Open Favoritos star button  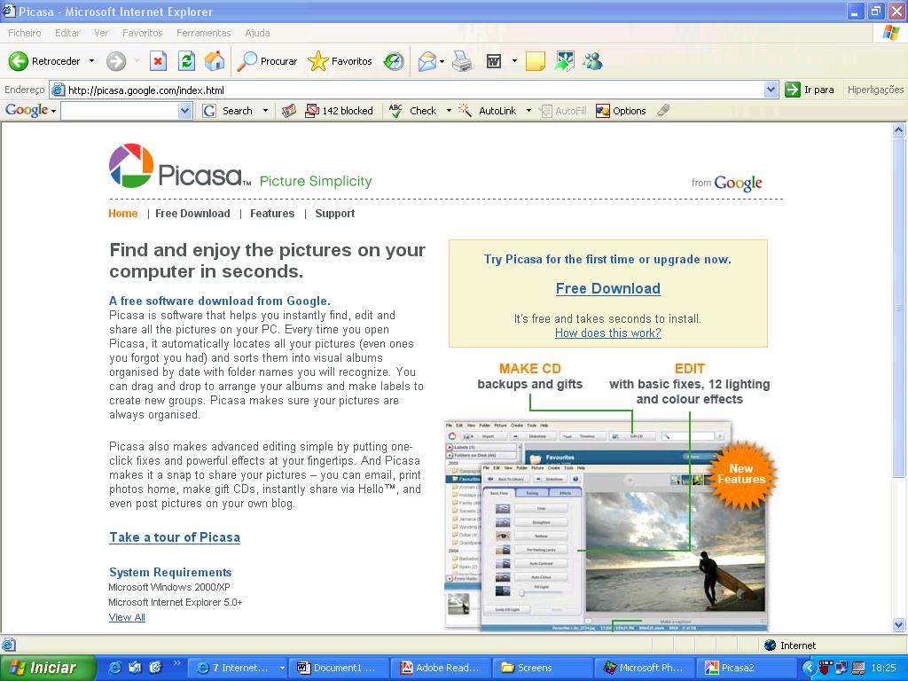tap(340, 61)
